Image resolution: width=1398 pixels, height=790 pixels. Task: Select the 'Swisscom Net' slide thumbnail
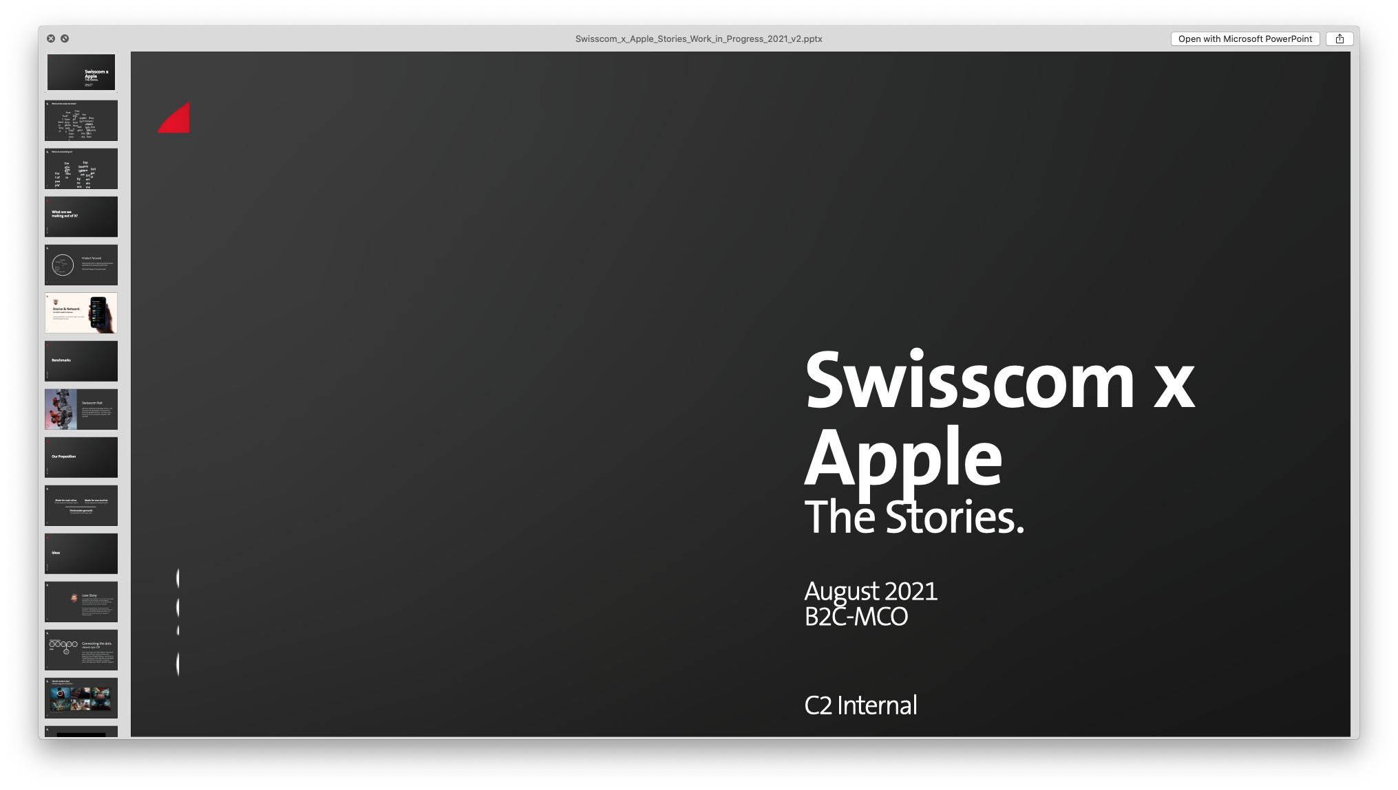click(x=81, y=409)
